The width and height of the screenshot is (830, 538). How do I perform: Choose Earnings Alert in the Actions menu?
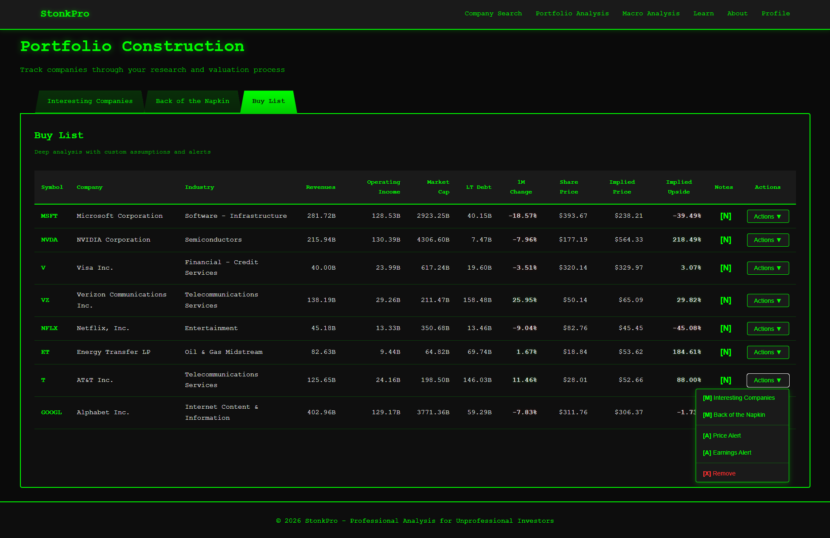coord(726,453)
